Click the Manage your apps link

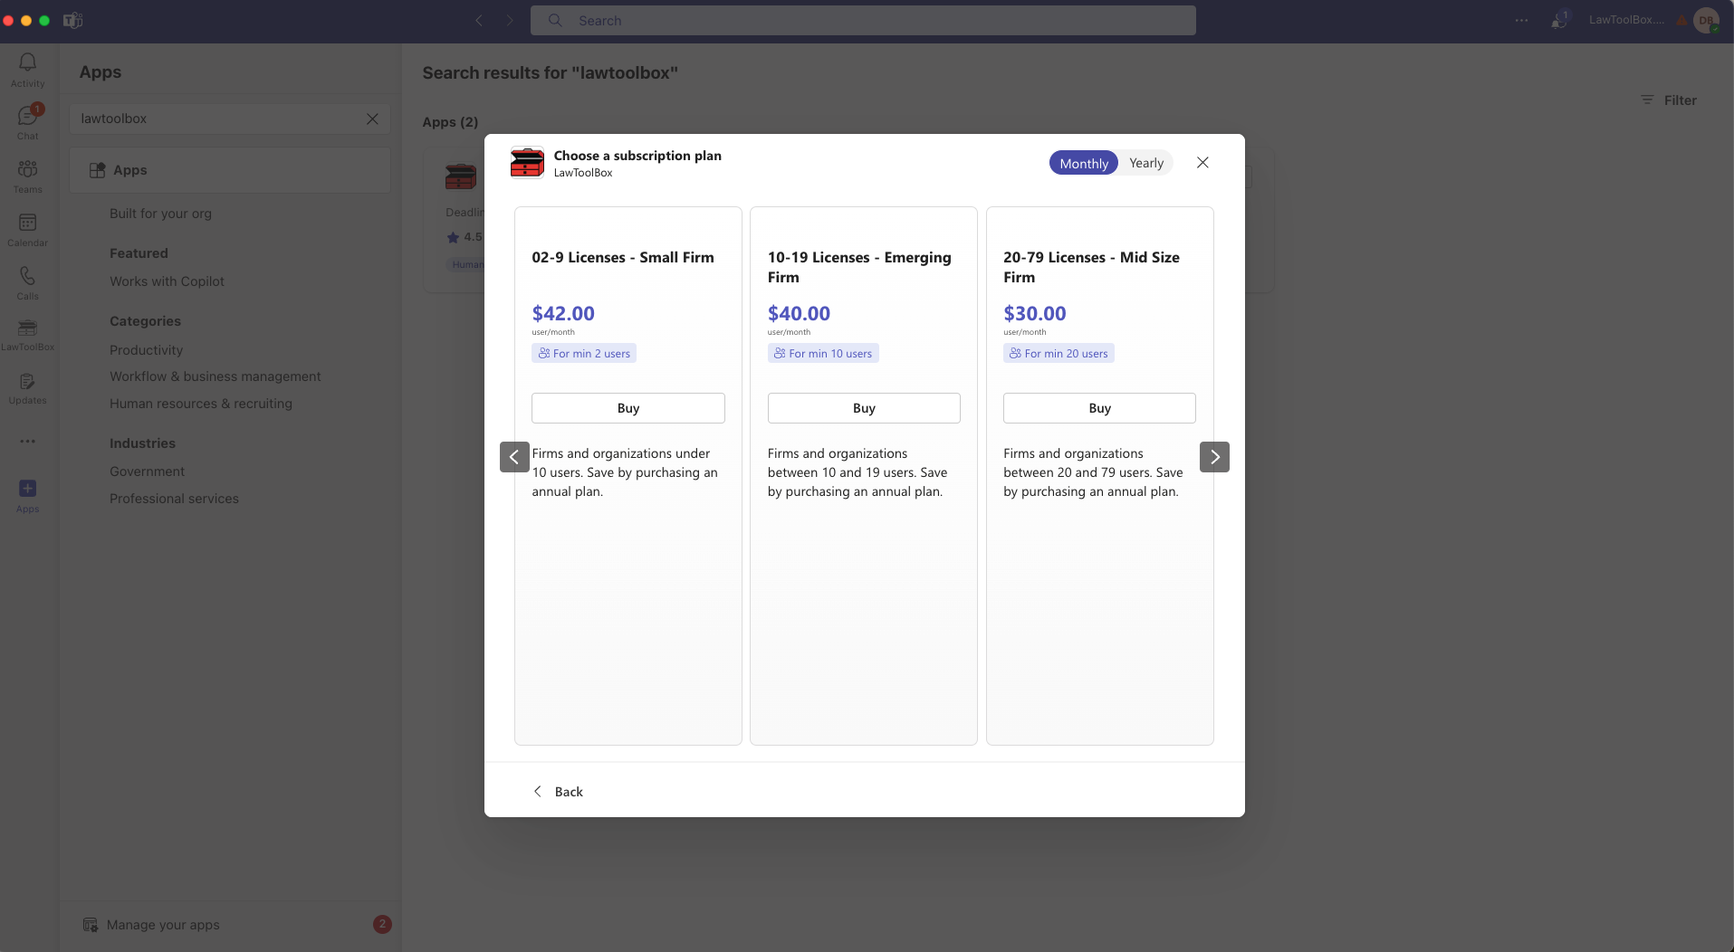click(x=163, y=925)
